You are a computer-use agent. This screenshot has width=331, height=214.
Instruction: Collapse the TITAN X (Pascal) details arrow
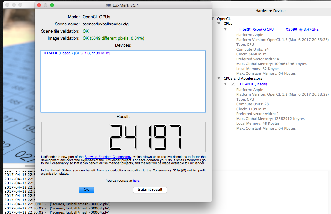pos(226,84)
